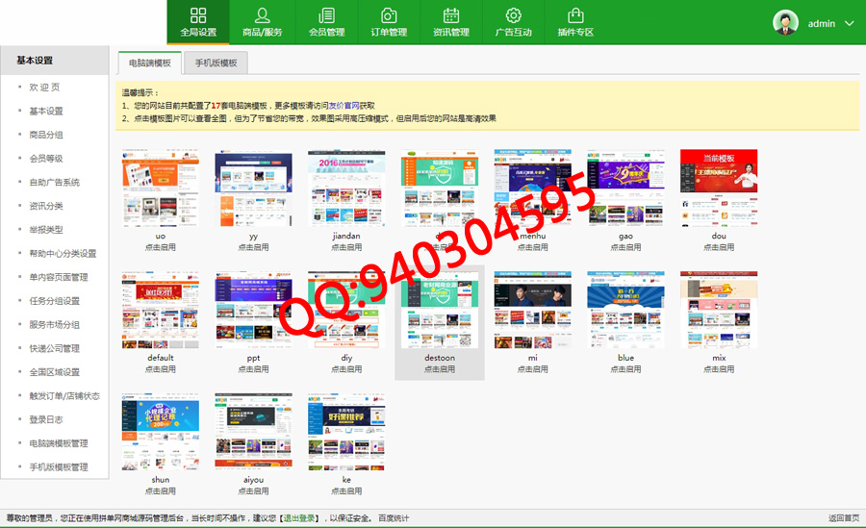Click the admin user avatar
The width and height of the screenshot is (866, 528).
click(786, 23)
